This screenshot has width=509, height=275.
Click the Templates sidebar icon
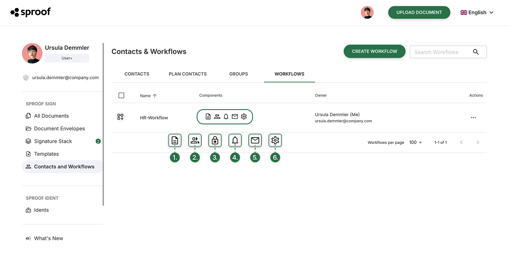coord(28,154)
